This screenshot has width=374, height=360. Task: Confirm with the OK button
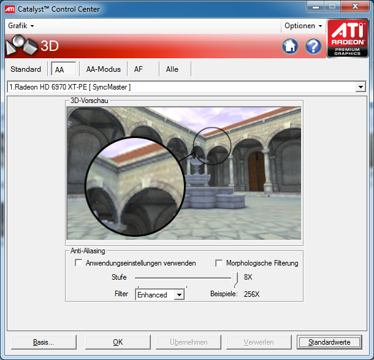(118, 342)
